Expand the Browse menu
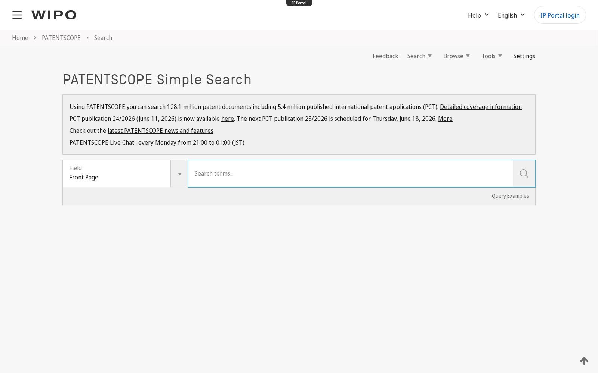This screenshot has height=373, width=598. (456, 56)
